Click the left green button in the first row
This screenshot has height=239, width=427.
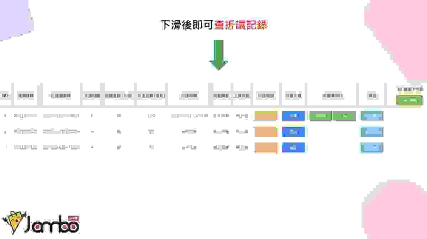(x=321, y=116)
